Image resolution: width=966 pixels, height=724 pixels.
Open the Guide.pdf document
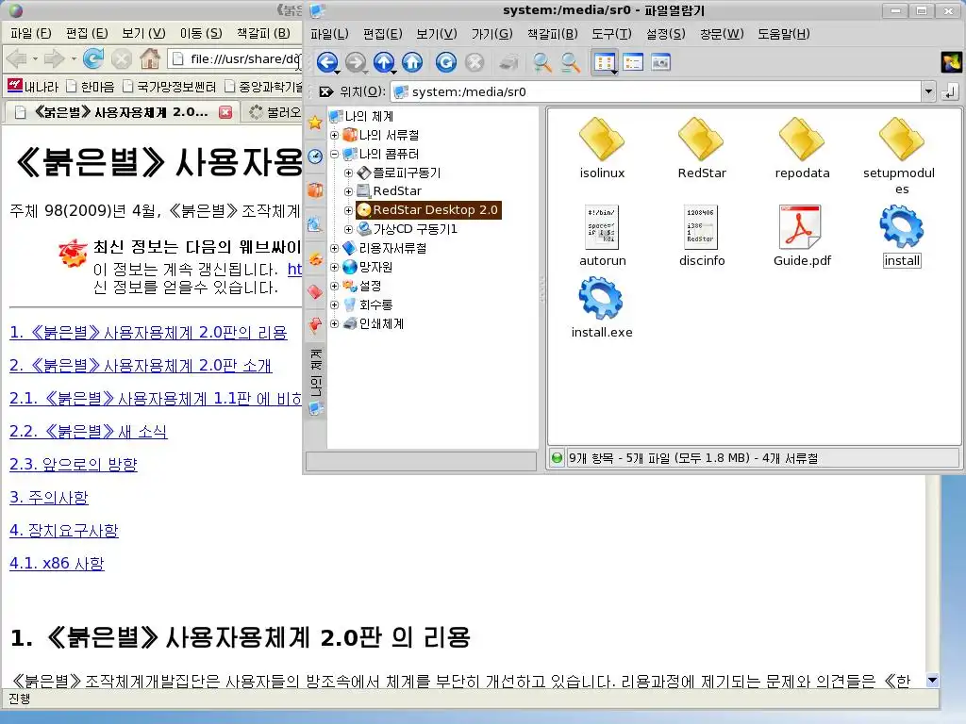(802, 236)
